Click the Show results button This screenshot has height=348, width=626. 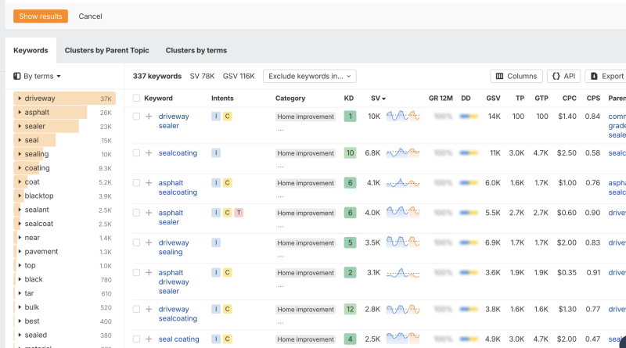coord(41,16)
